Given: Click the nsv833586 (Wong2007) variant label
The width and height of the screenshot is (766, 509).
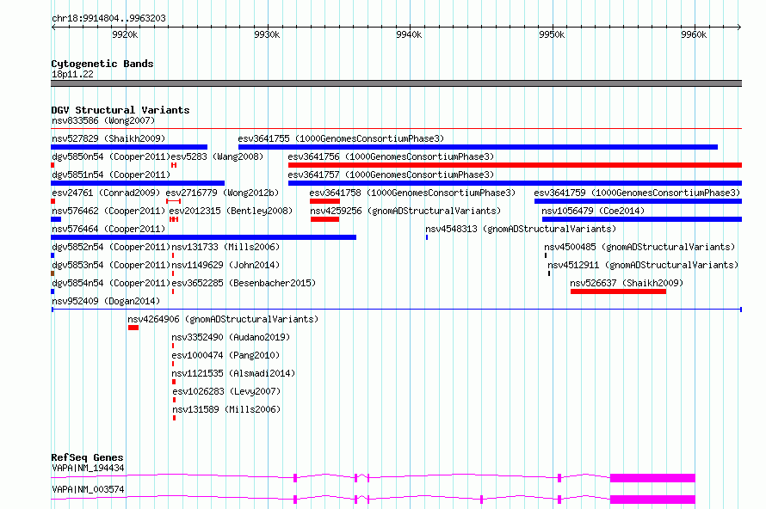Looking at the screenshot, I should click(x=103, y=120).
